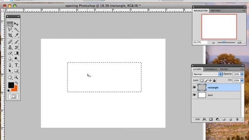Image resolution: width=249 pixels, height=140 pixels.
Task: Open the Layers panel options menu
Action: [x=242, y=69]
